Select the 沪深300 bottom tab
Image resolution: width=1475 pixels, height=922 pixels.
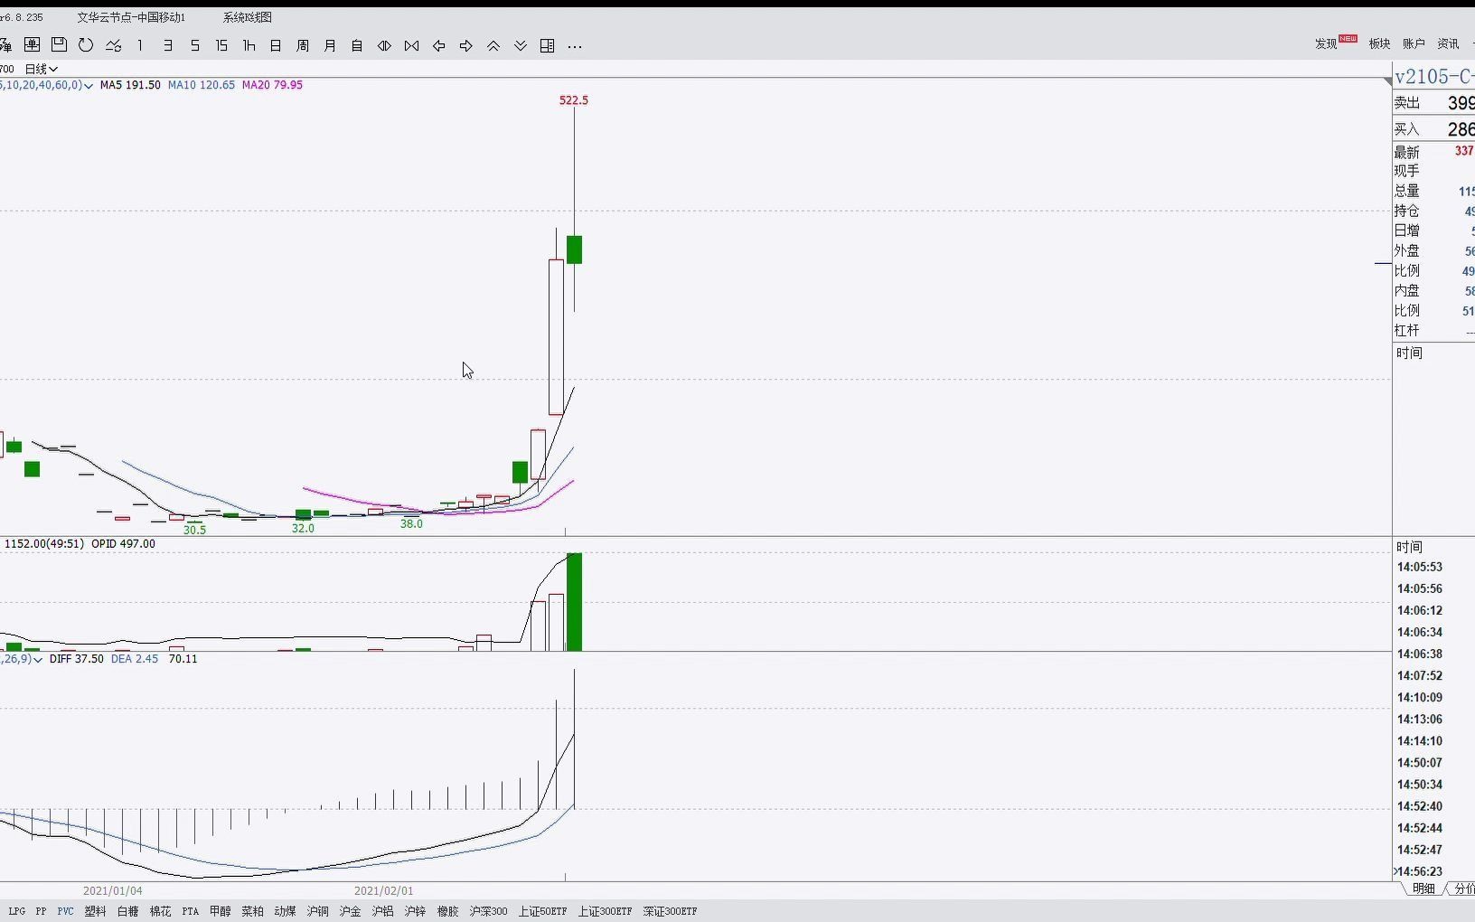pos(488,911)
